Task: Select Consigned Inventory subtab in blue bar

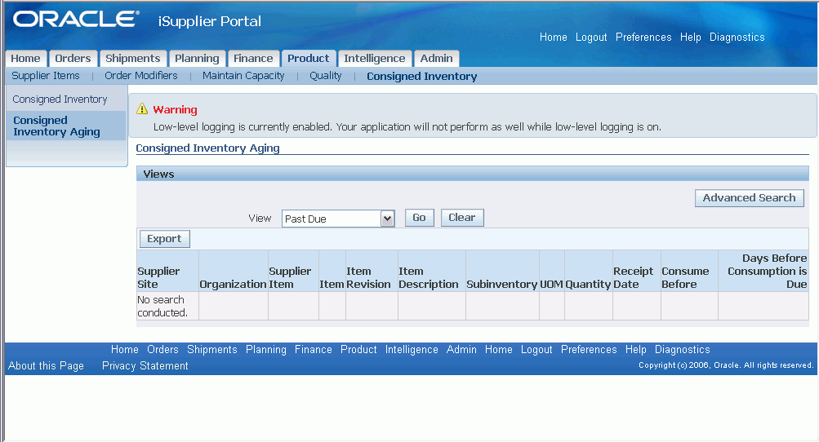Action: tap(421, 76)
